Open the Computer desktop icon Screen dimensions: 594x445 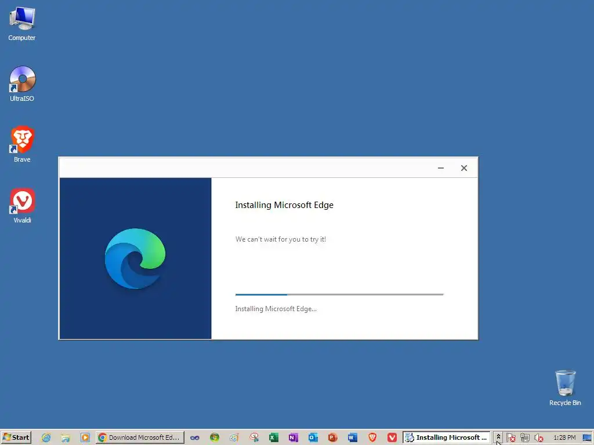(x=22, y=23)
